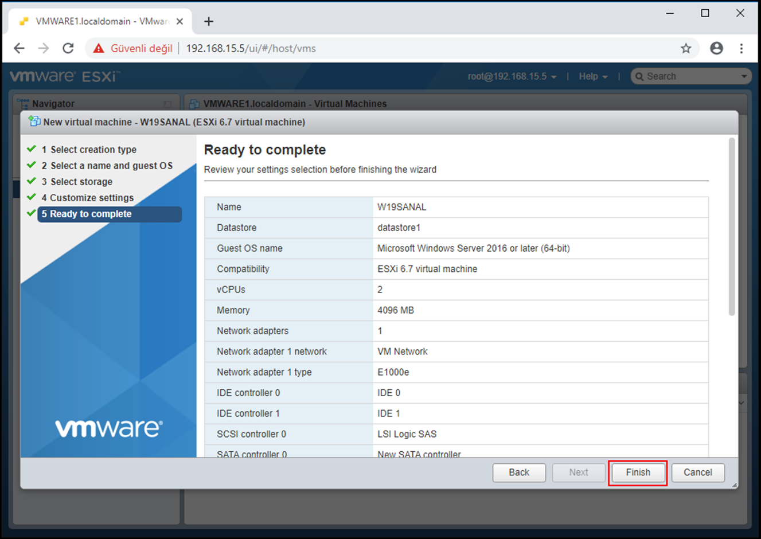Click the W19SANAL name value
The width and height of the screenshot is (761, 539).
[401, 207]
